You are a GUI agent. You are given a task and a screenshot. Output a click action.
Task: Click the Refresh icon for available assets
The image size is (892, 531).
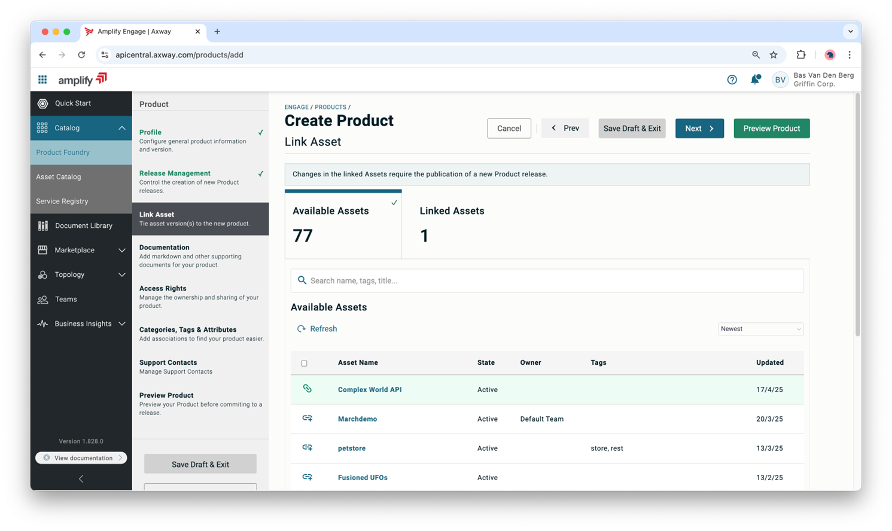click(302, 329)
